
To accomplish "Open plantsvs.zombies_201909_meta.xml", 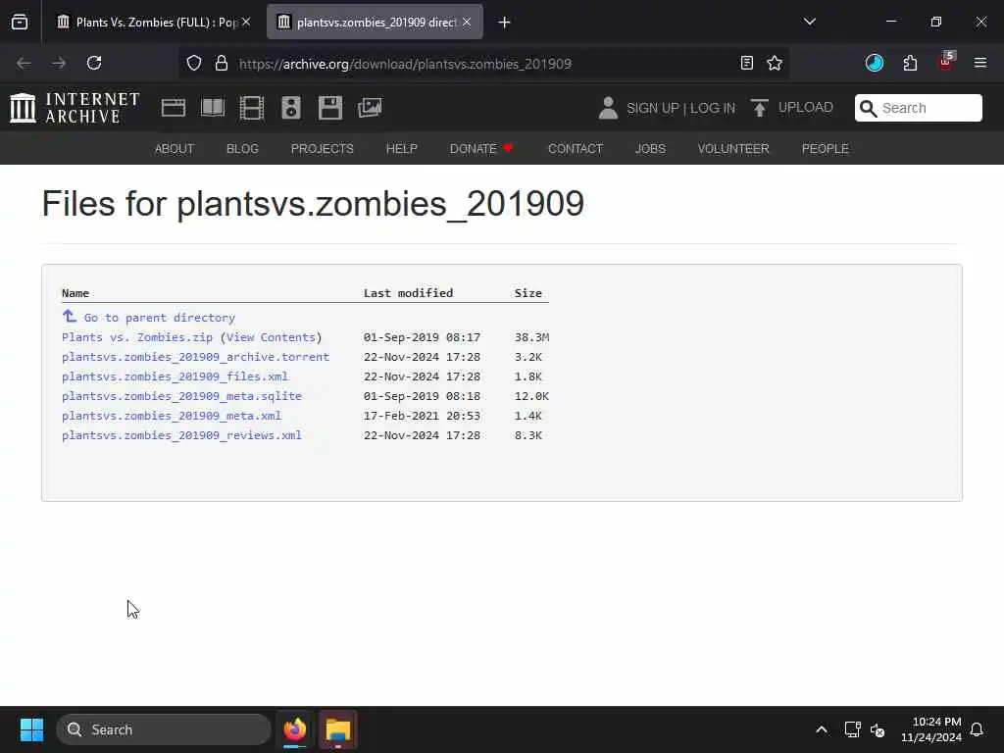I will tap(172, 416).
